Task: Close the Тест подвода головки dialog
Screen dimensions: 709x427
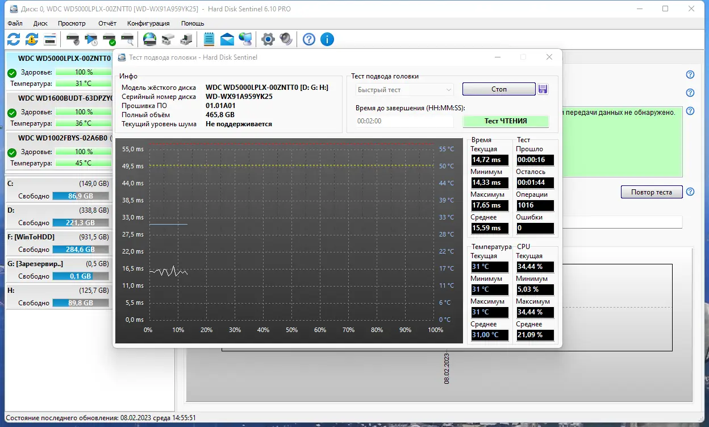Action: (x=549, y=57)
